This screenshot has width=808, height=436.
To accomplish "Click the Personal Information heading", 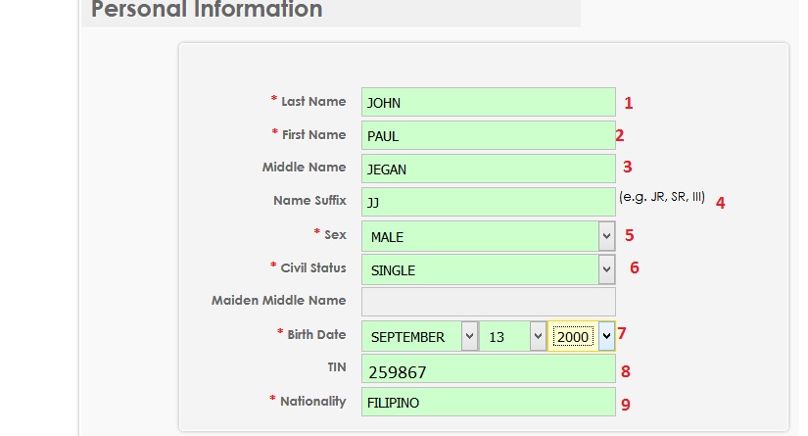I will pos(207,11).
